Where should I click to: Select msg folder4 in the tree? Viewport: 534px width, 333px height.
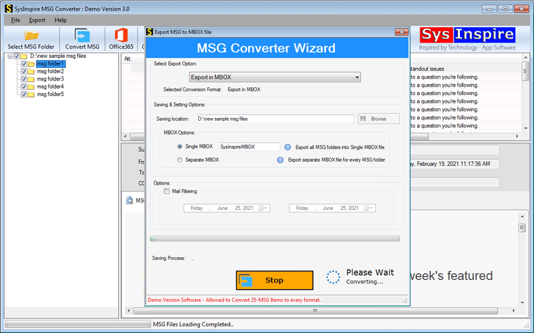51,87
